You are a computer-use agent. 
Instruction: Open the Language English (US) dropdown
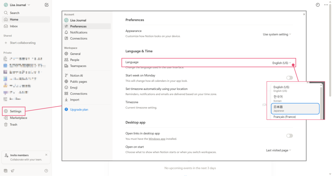click(x=282, y=63)
